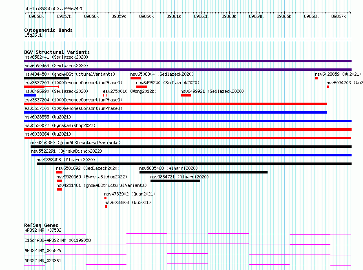
Task: Click the esv2750010 red bracket marker
Action: [x=105, y=95]
